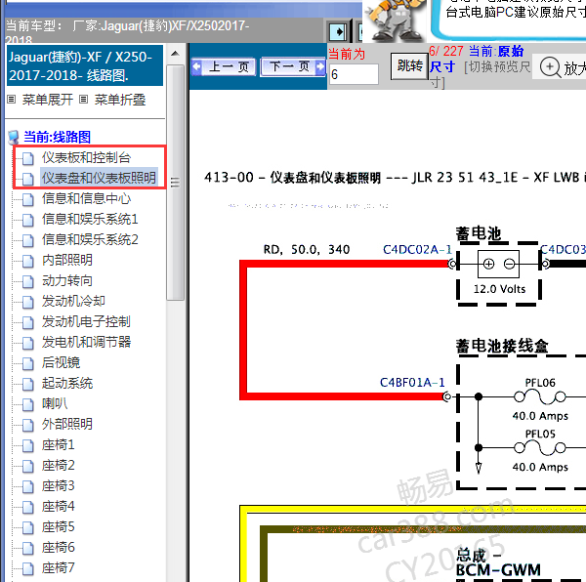Click the wire label RD, 50.0, 340
The height and width of the screenshot is (582, 586).
307,249
